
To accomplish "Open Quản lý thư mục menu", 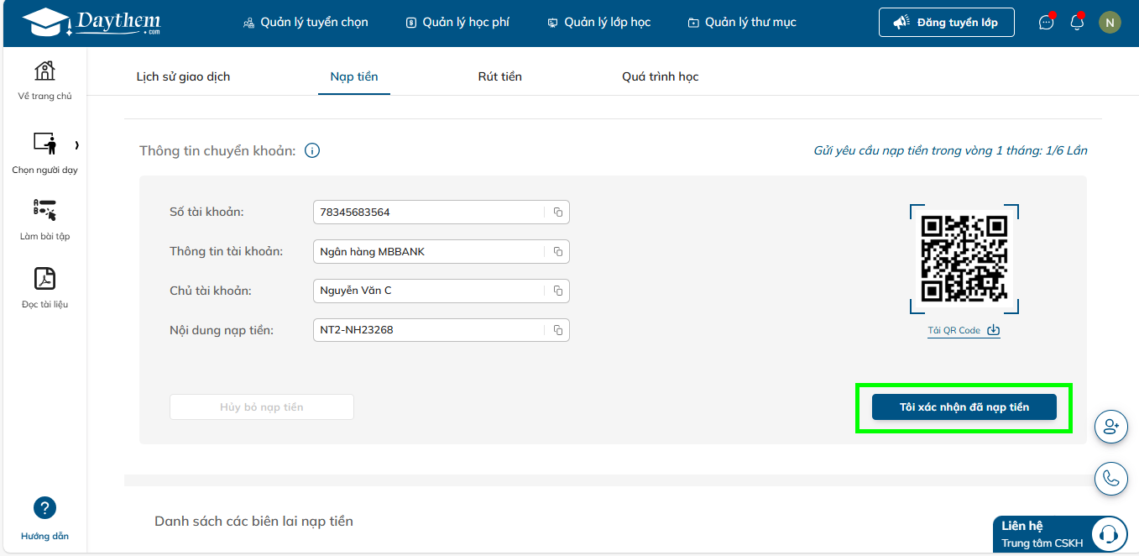I will 742,23.
